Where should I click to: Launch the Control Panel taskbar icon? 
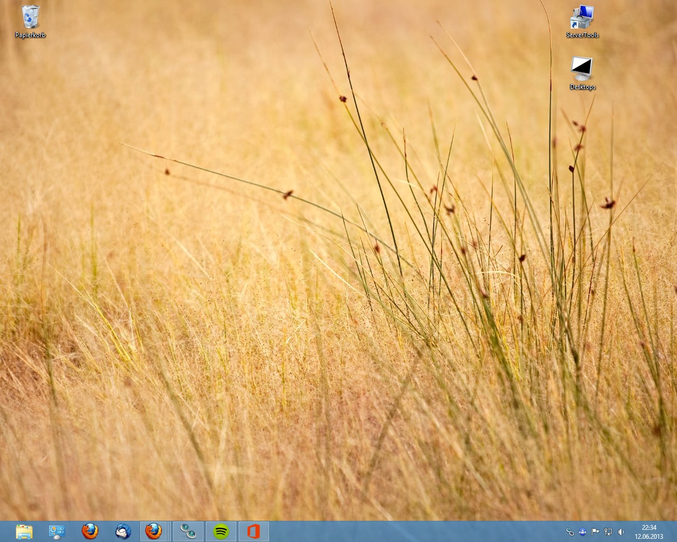click(57, 531)
